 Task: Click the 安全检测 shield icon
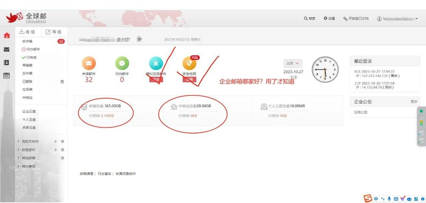coord(189,63)
